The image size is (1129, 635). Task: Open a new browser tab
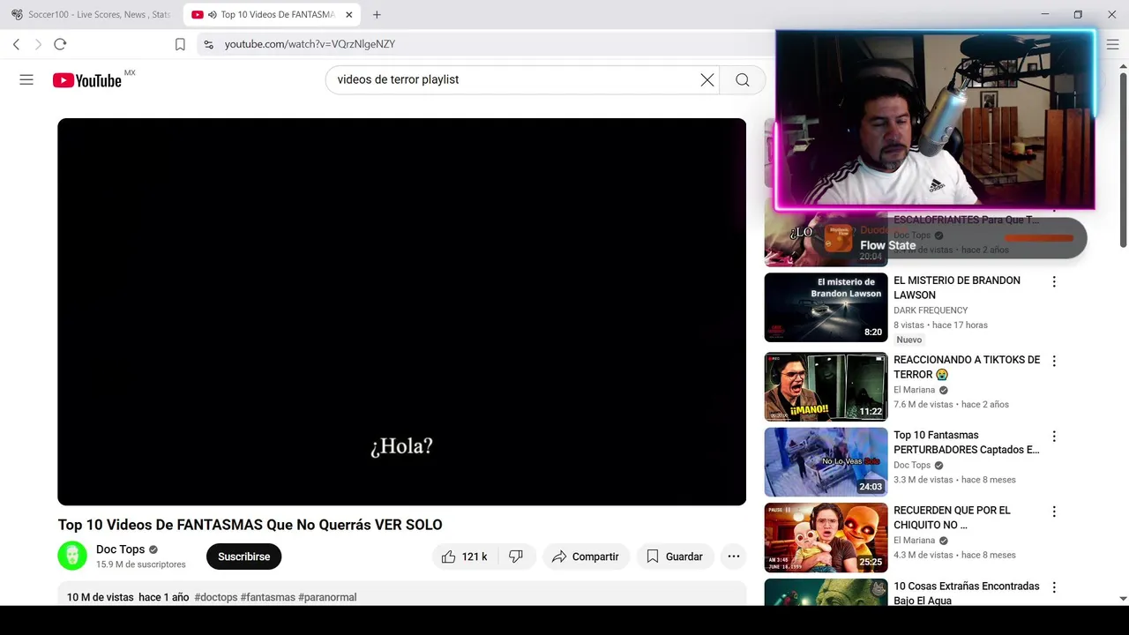[377, 14]
